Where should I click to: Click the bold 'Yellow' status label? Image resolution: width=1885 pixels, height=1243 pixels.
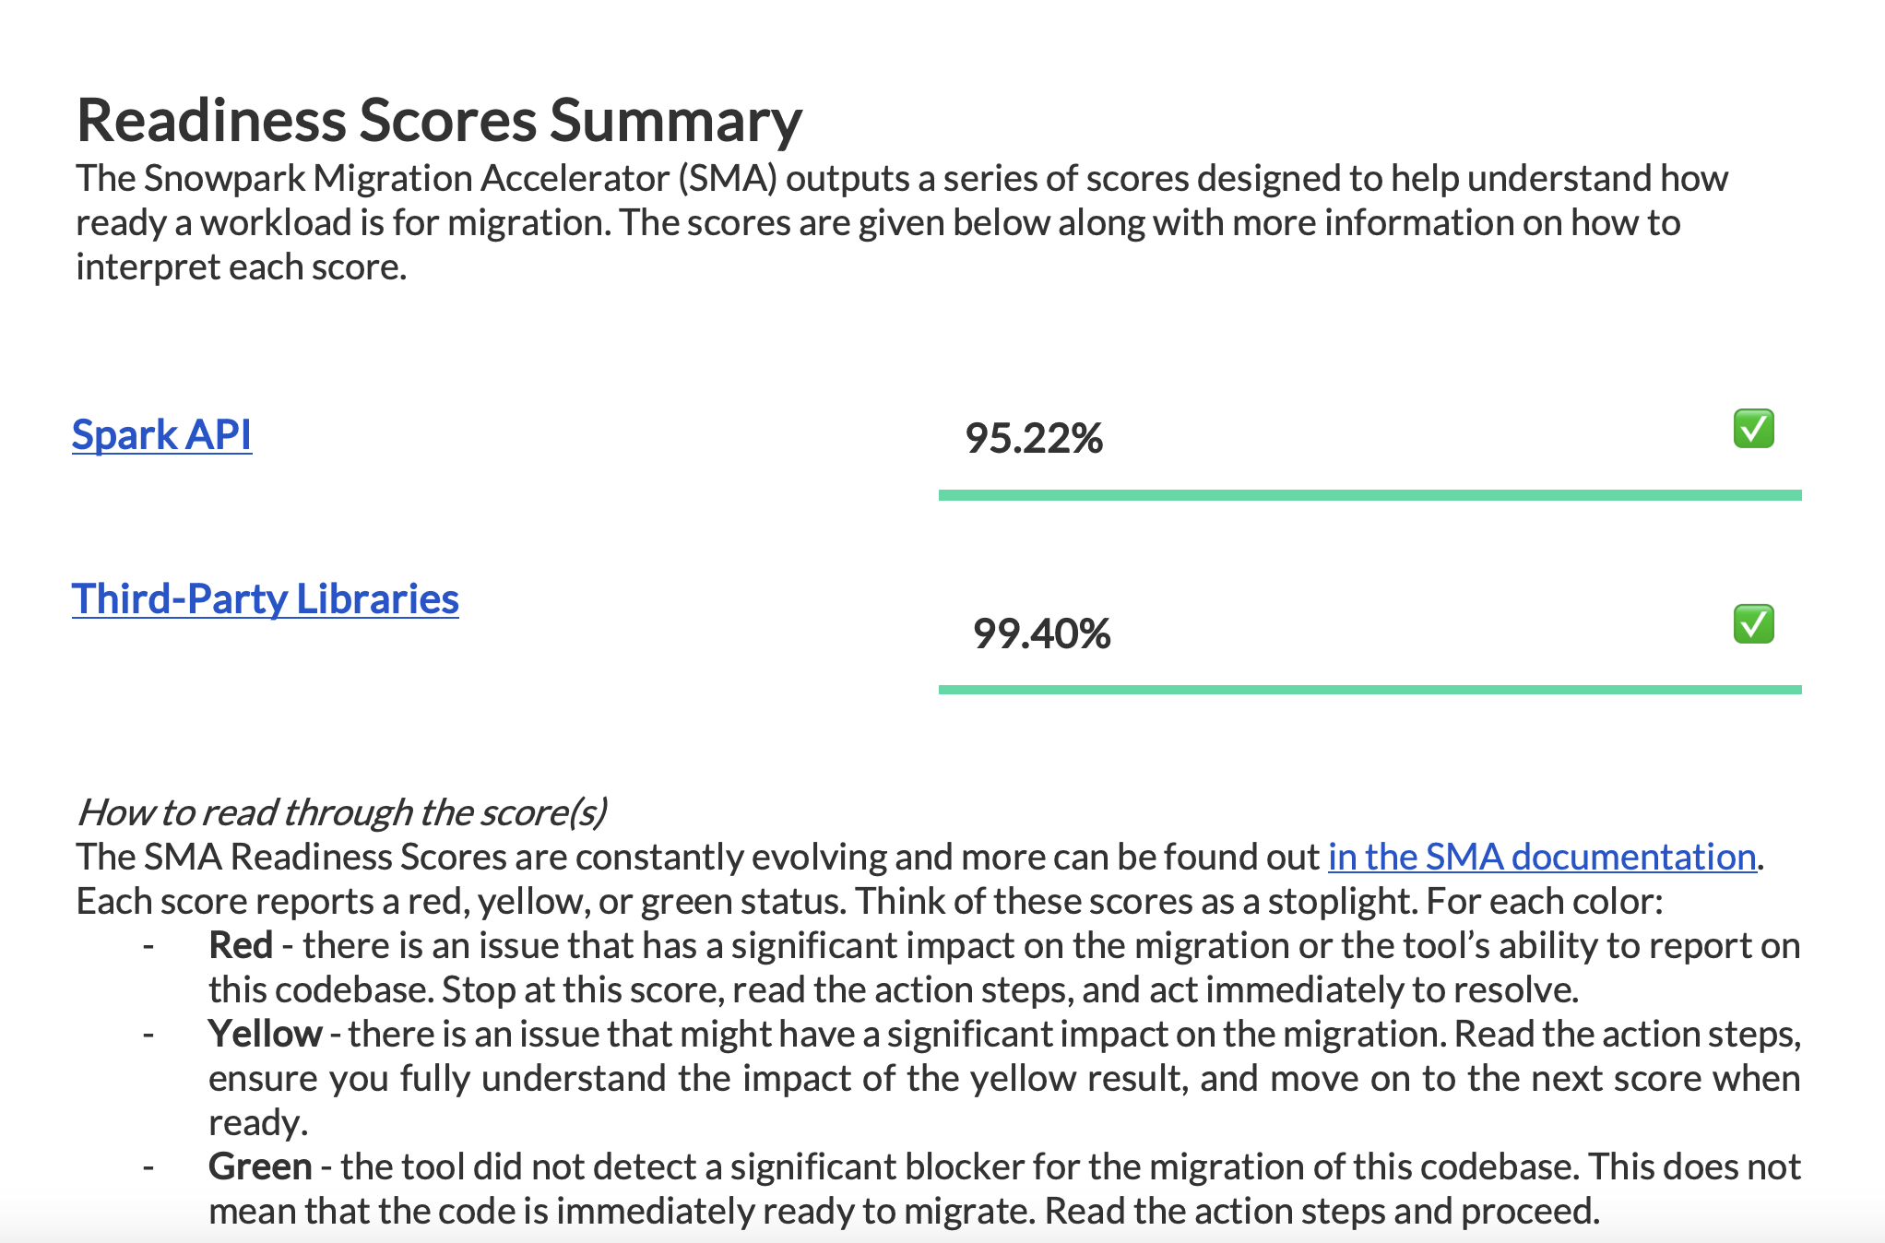coord(265,1034)
